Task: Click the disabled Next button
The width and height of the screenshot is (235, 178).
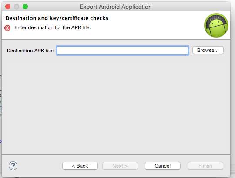Action: [120, 166]
